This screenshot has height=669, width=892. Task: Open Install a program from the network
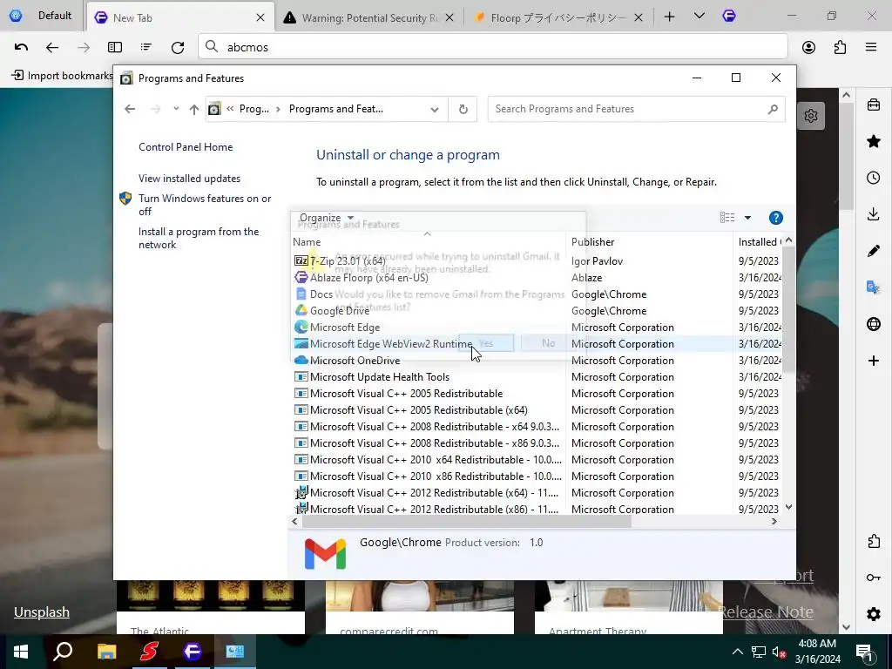(199, 238)
